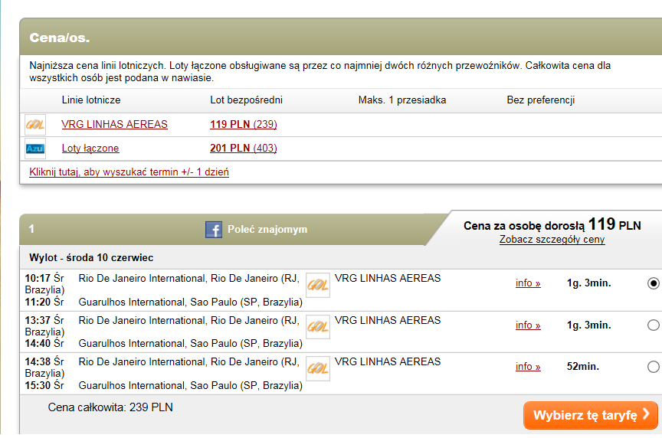Image resolution: width=662 pixels, height=438 pixels.
Task: Click the Linie lotnicze column header
Action: point(91,100)
